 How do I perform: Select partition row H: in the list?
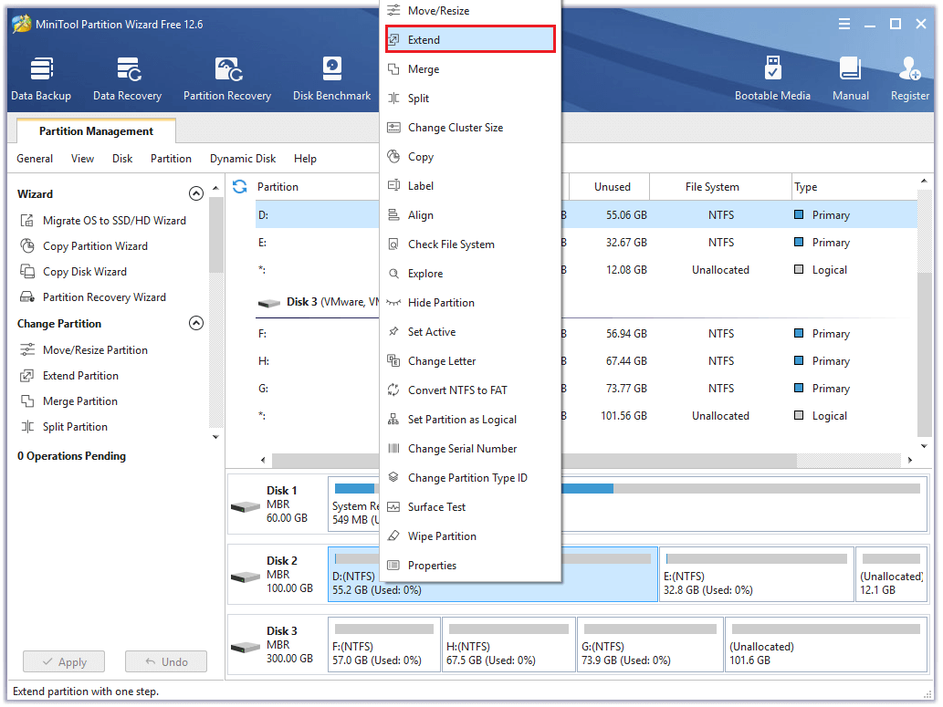pyautogui.click(x=586, y=361)
